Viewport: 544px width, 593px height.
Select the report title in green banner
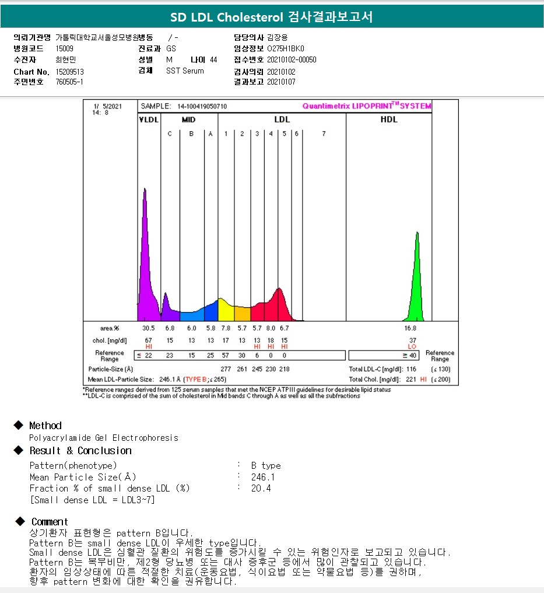click(272, 17)
